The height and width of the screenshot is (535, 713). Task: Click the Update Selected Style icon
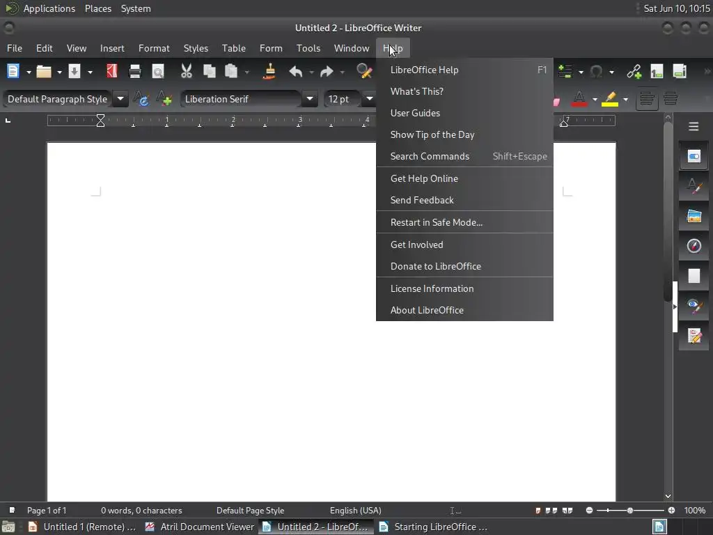point(141,98)
